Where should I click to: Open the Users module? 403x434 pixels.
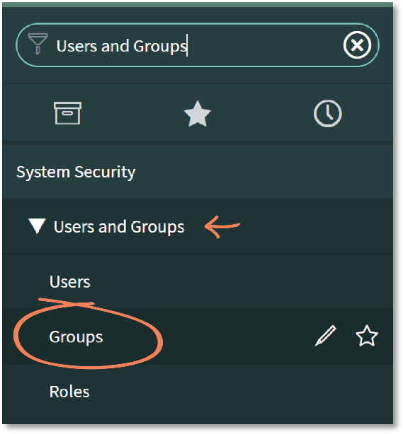pyautogui.click(x=70, y=282)
